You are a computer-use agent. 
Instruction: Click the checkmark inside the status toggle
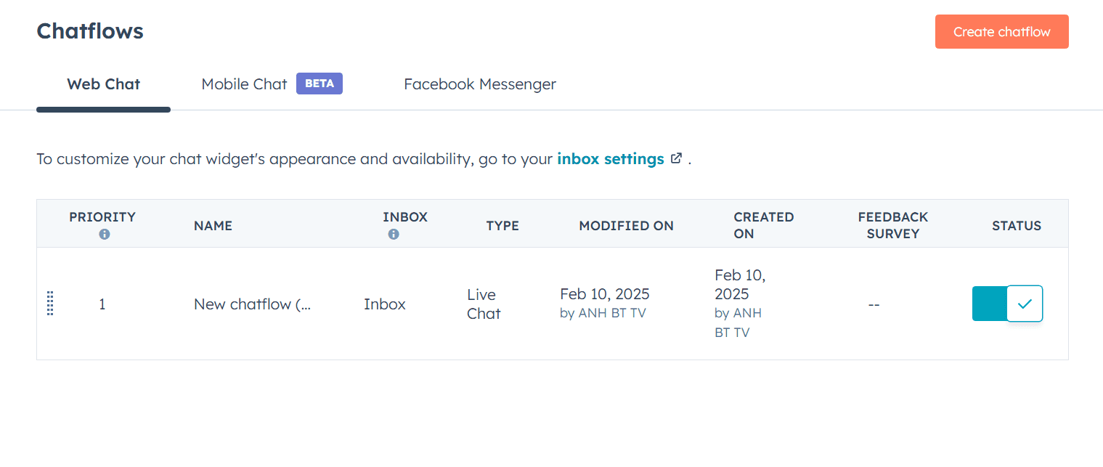(x=1025, y=304)
